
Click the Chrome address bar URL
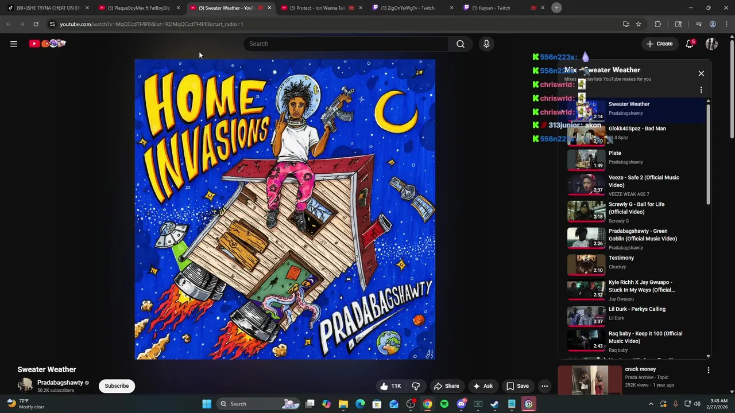(152, 24)
